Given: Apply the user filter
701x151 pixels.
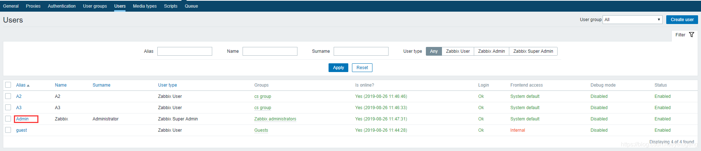Looking at the screenshot, I should (x=338, y=68).
